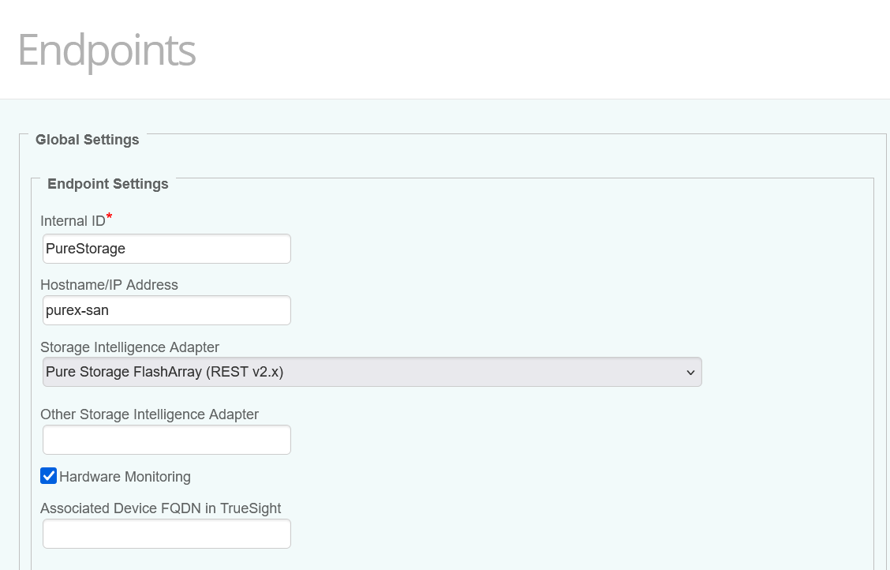Uncheck the Hardware Monitoring checkbox

point(49,475)
